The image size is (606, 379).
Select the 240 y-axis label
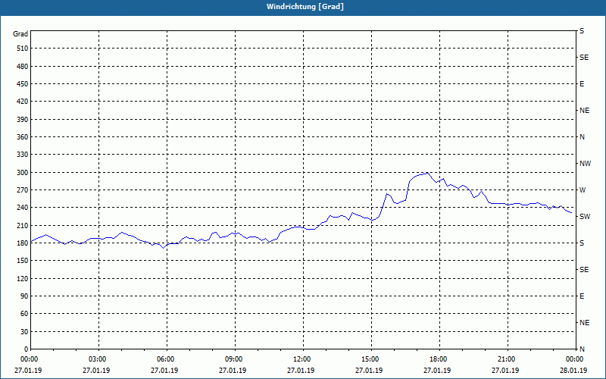(23, 208)
